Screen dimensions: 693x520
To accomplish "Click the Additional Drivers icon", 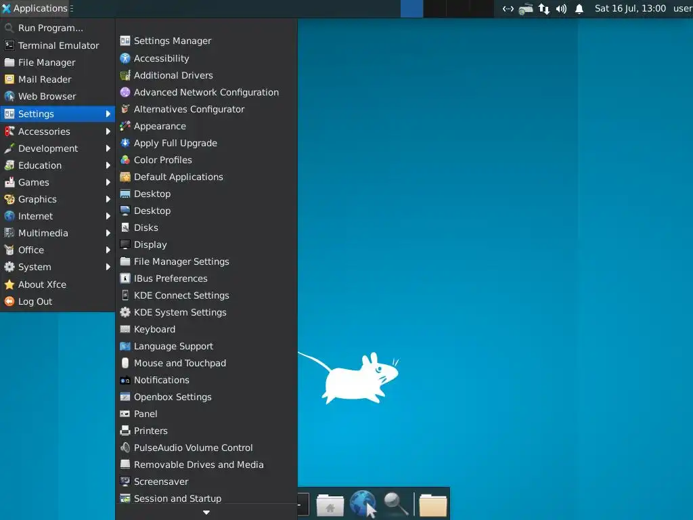I will (x=125, y=75).
